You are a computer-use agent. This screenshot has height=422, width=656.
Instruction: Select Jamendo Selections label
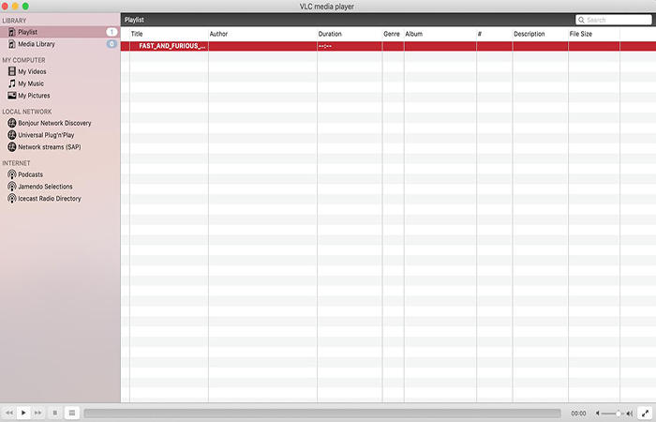pos(45,187)
